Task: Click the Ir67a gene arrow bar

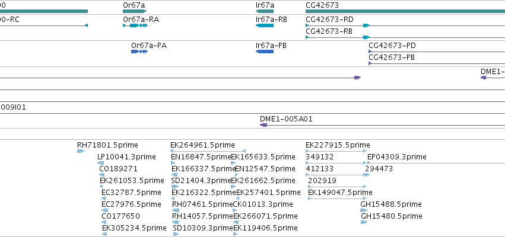Action: point(265,11)
